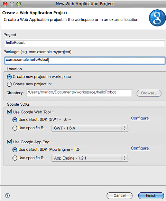Click the Package: (e.g. com.example.myproject) label
The height and width of the screenshot is (201, 166).
click(37, 52)
